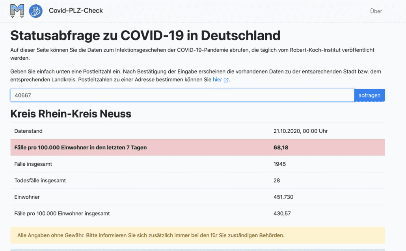Screen dimensions: 406x251
Task: Click the 430,57 total cases per 100.000 value
Action: coord(282,214)
